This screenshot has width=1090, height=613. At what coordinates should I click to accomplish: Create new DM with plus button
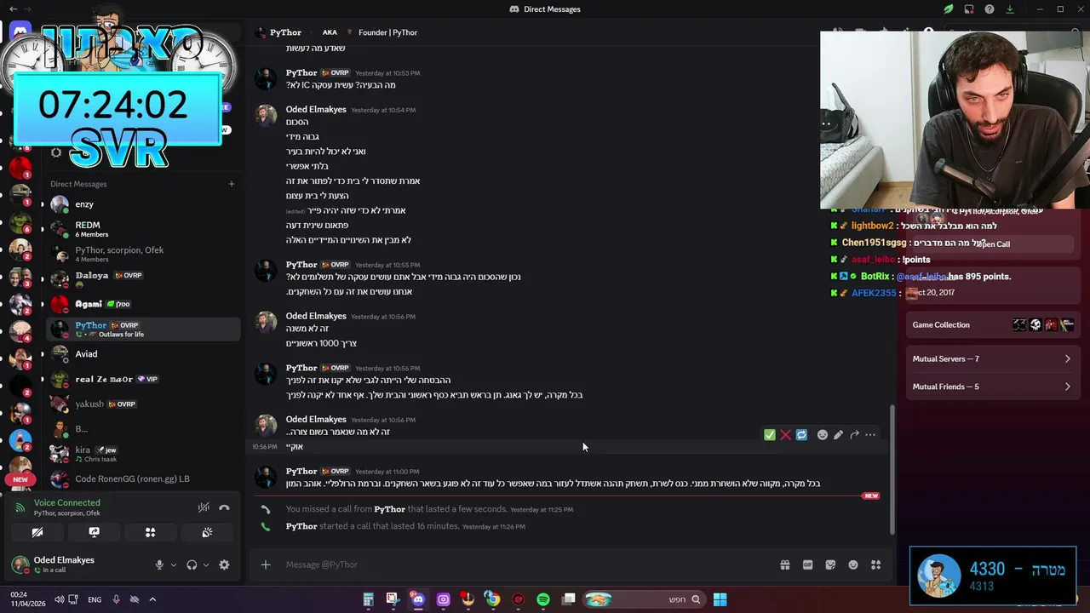231,184
